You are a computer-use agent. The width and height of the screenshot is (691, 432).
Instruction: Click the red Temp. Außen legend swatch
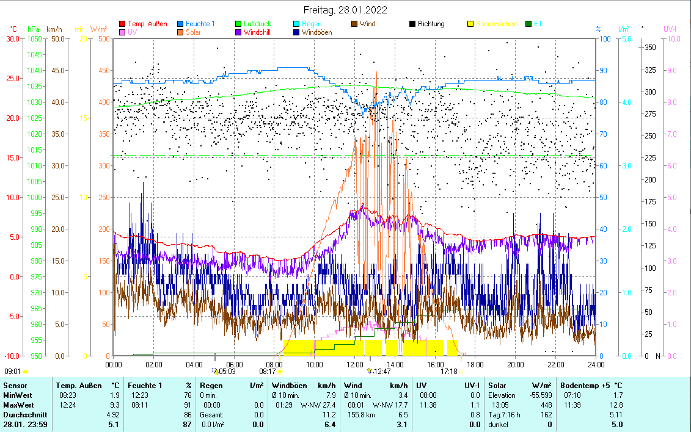(122, 24)
